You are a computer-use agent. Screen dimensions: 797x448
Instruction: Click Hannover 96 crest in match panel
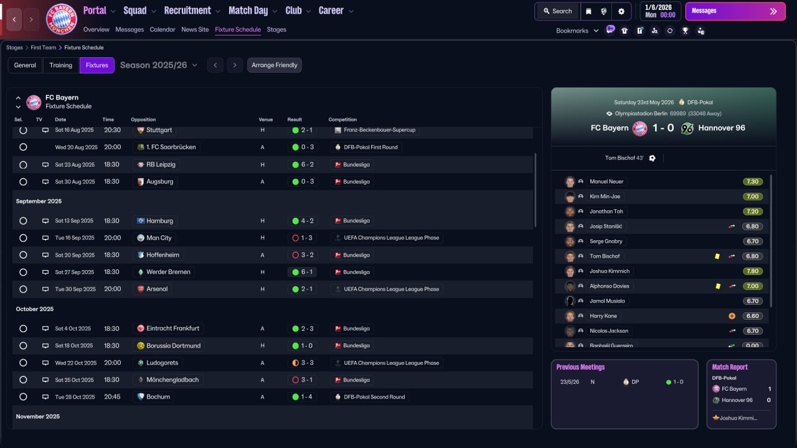click(687, 128)
